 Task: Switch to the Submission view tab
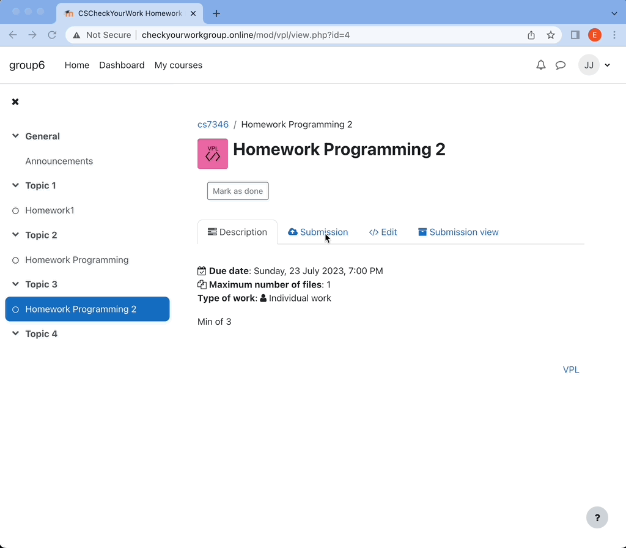458,232
